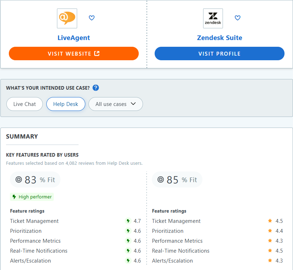The image size is (293, 270).
Task: Favorite Zendesk Suite using the heart icon
Action: click(x=237, y=18)
